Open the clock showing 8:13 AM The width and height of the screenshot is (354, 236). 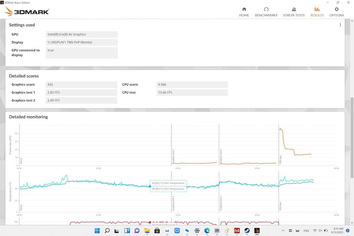337,230
